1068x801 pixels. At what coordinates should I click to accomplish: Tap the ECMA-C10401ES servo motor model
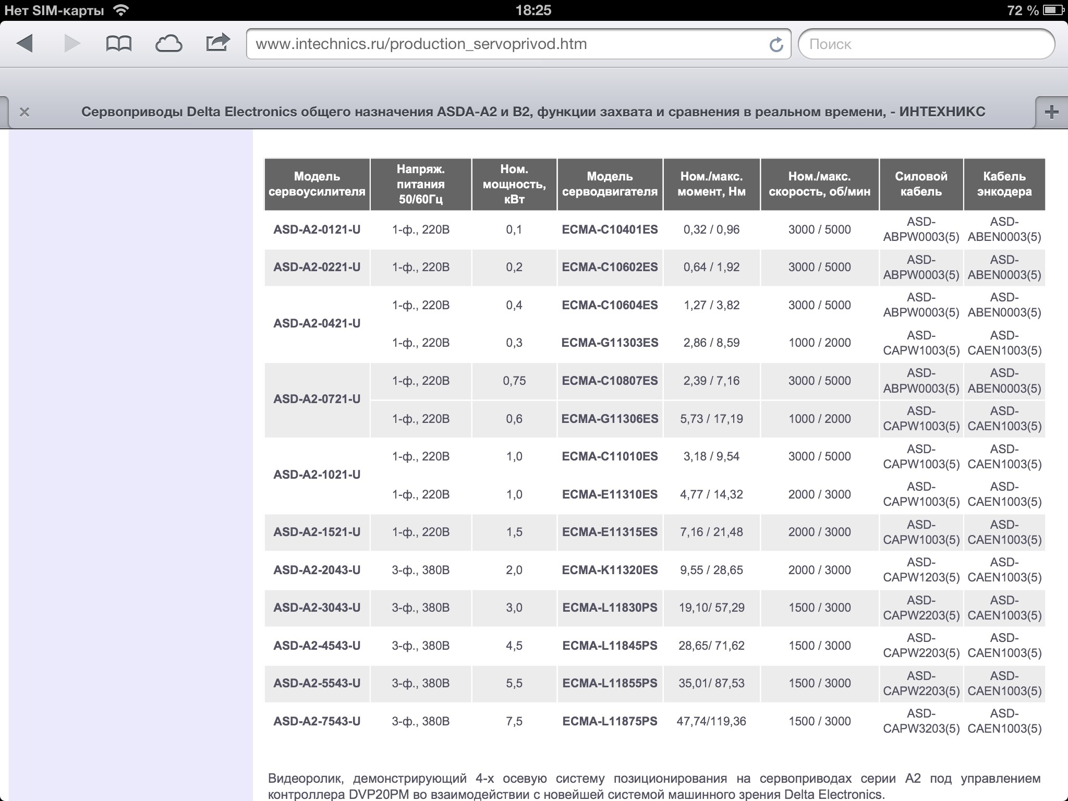(610, 229)
